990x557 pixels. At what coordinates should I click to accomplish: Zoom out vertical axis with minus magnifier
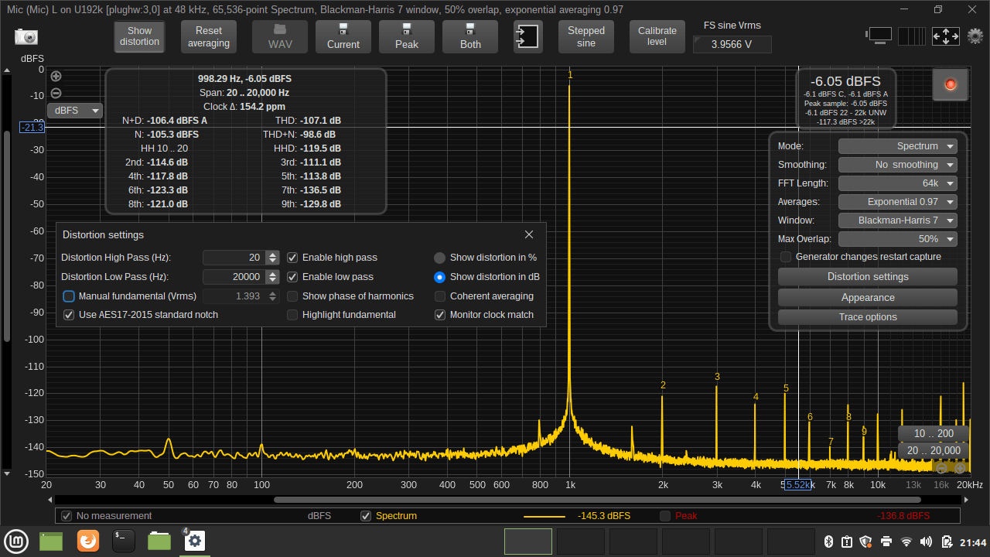(x=56, y=94)
